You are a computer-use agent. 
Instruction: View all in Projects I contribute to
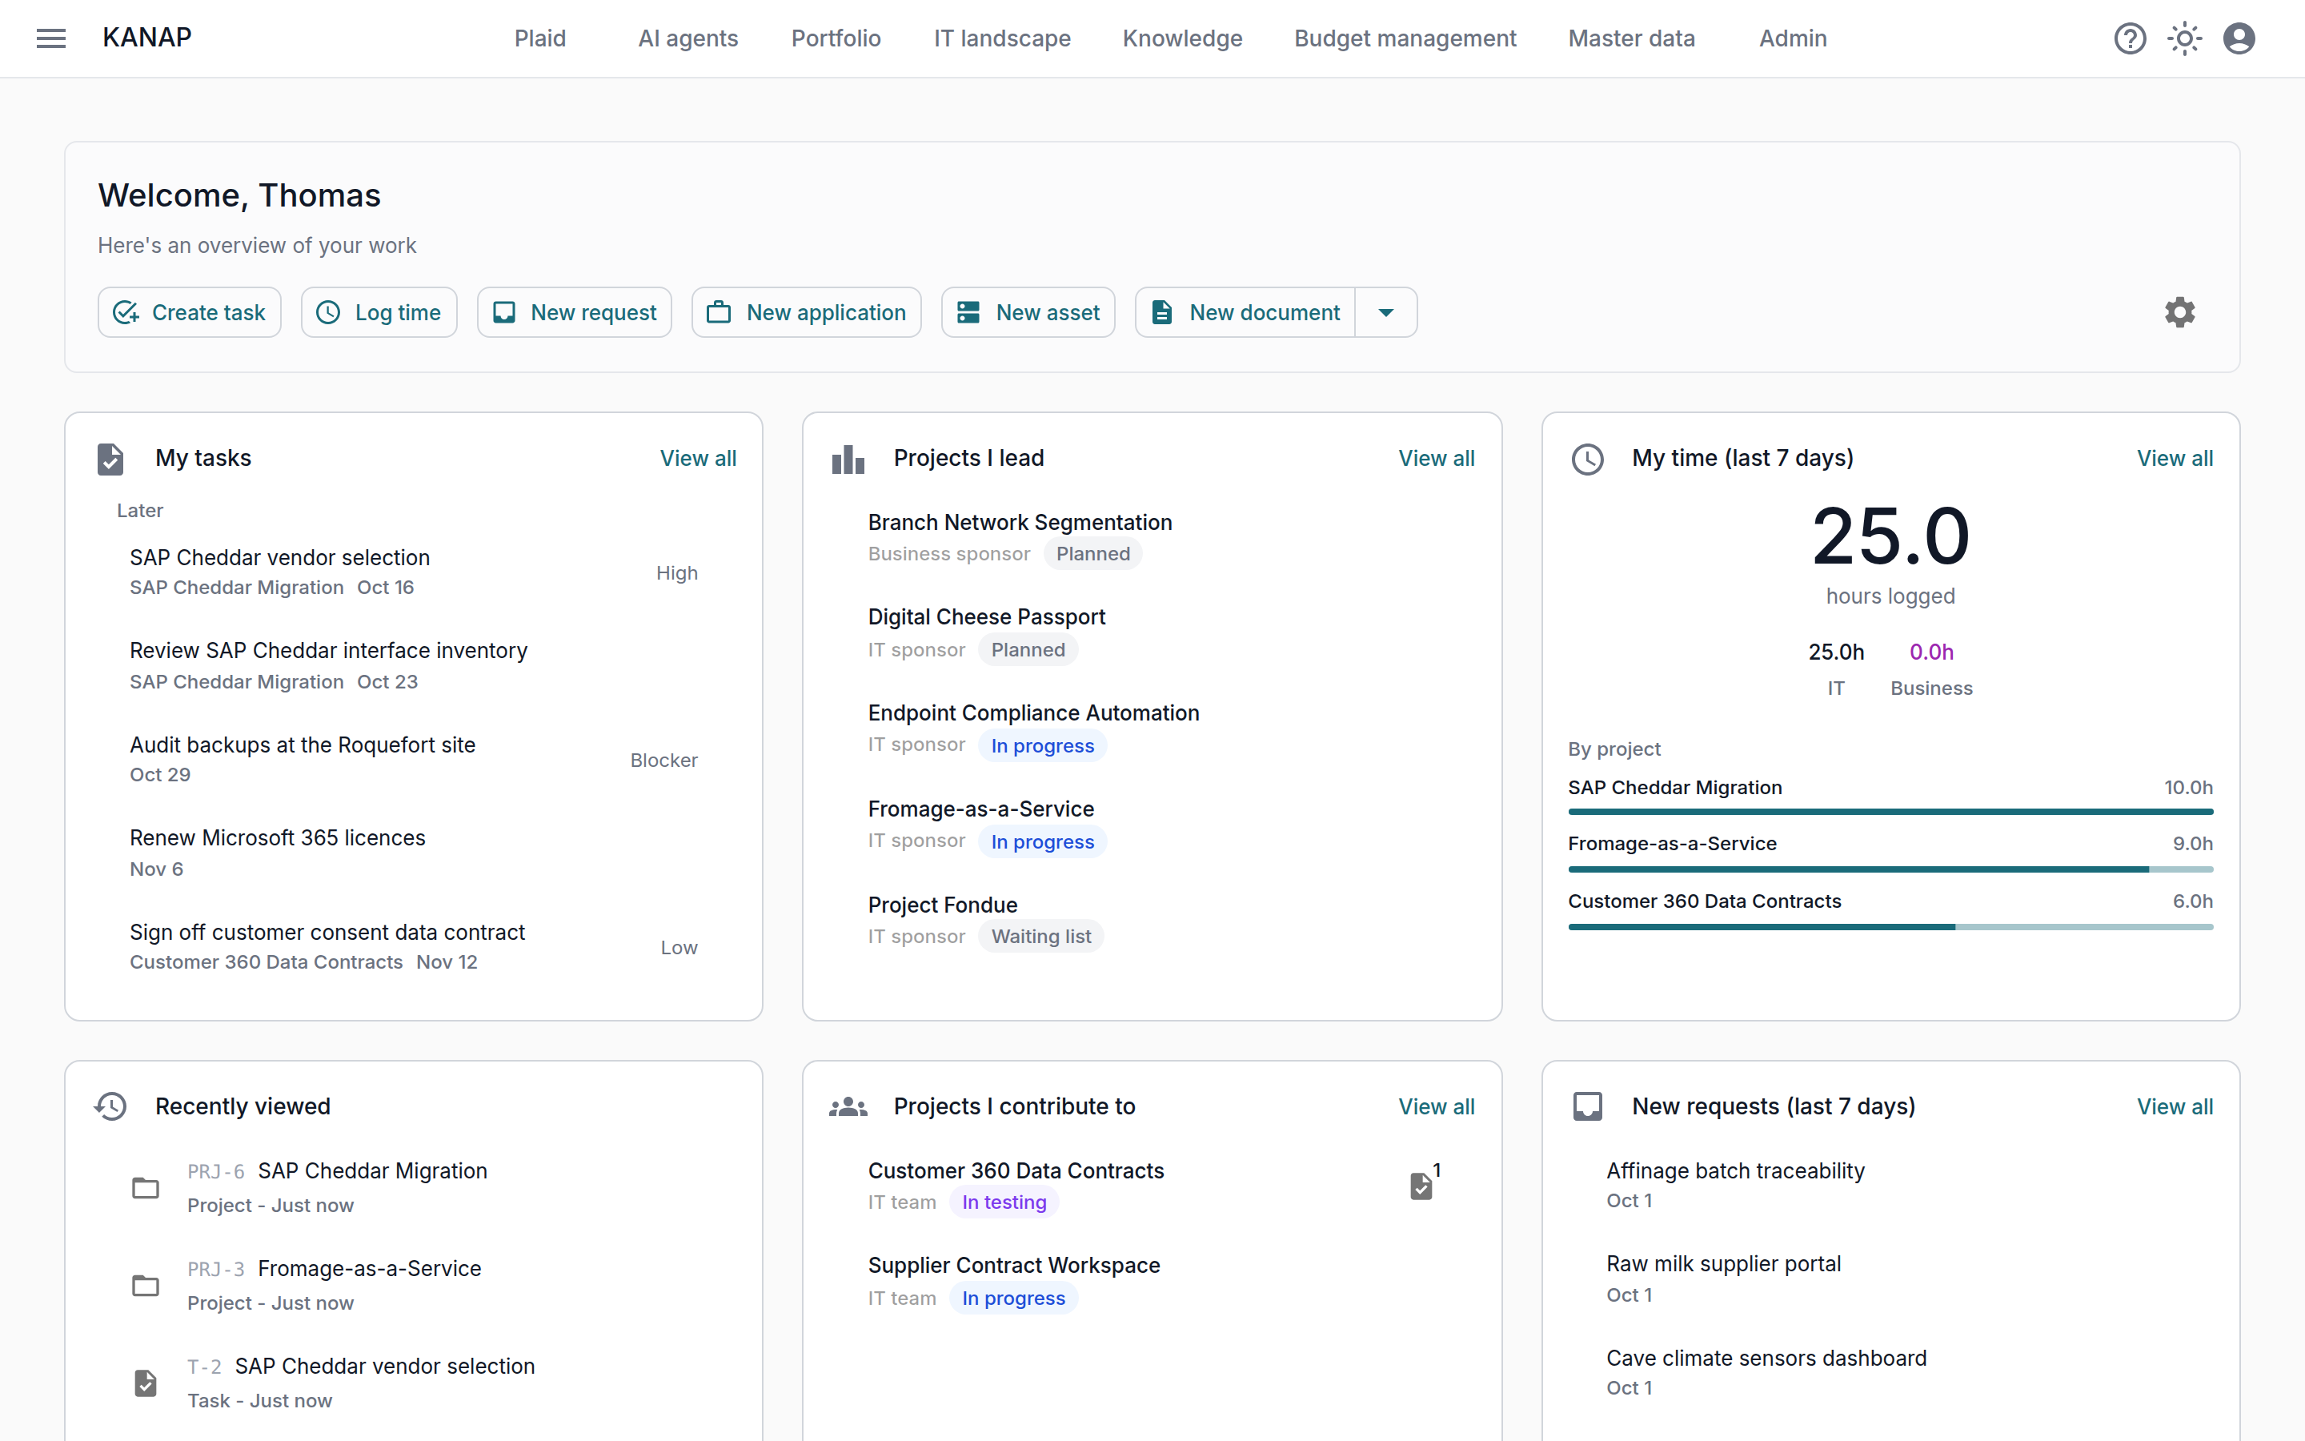coord(1437,1106)
